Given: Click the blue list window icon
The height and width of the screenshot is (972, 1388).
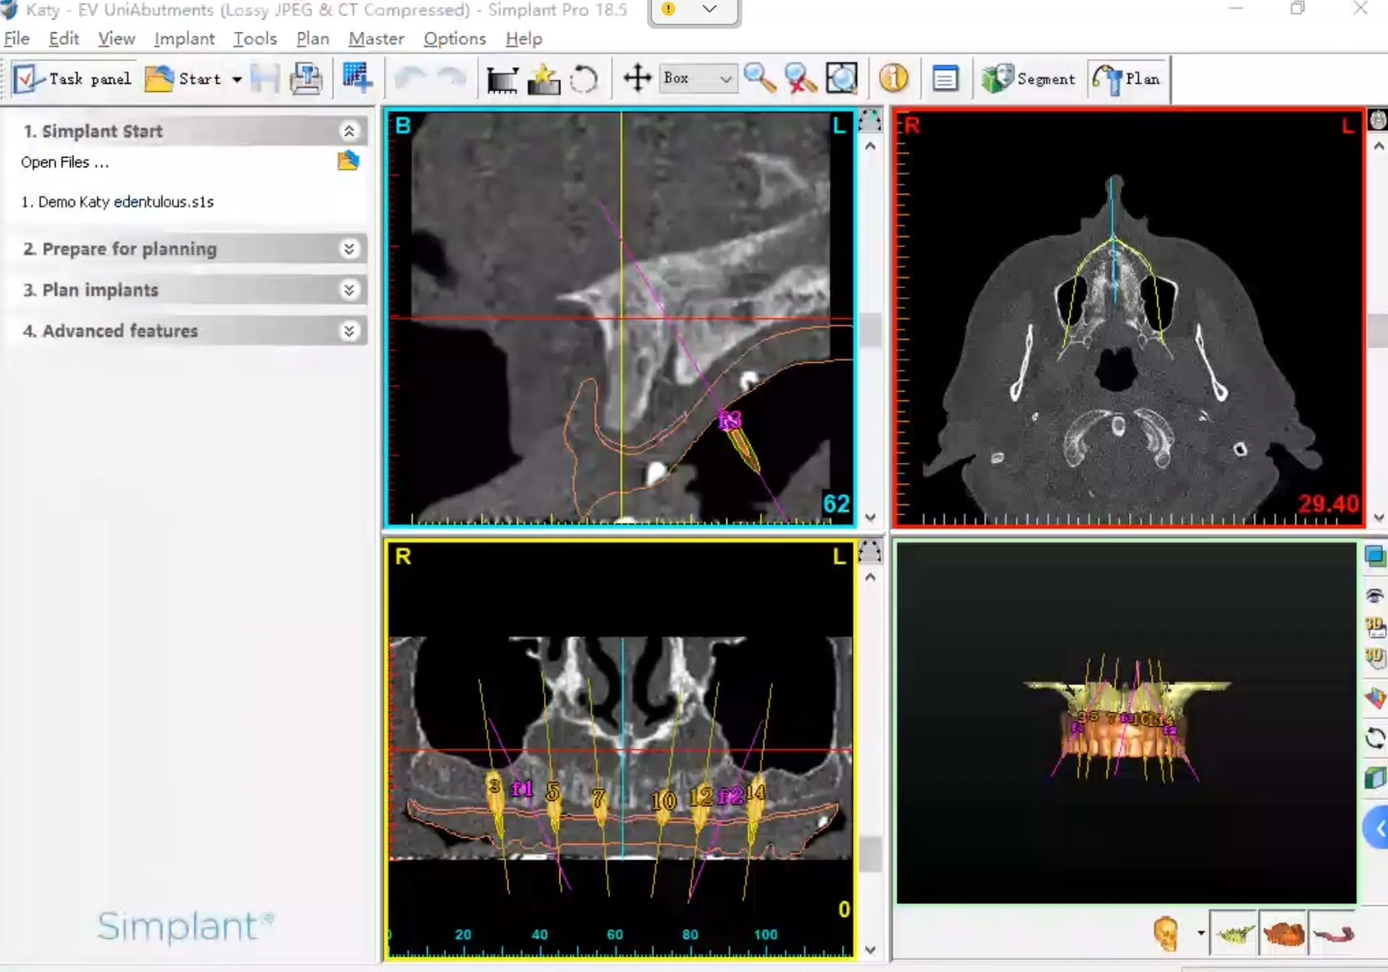Looking at the screenshot, I should 945,78.
